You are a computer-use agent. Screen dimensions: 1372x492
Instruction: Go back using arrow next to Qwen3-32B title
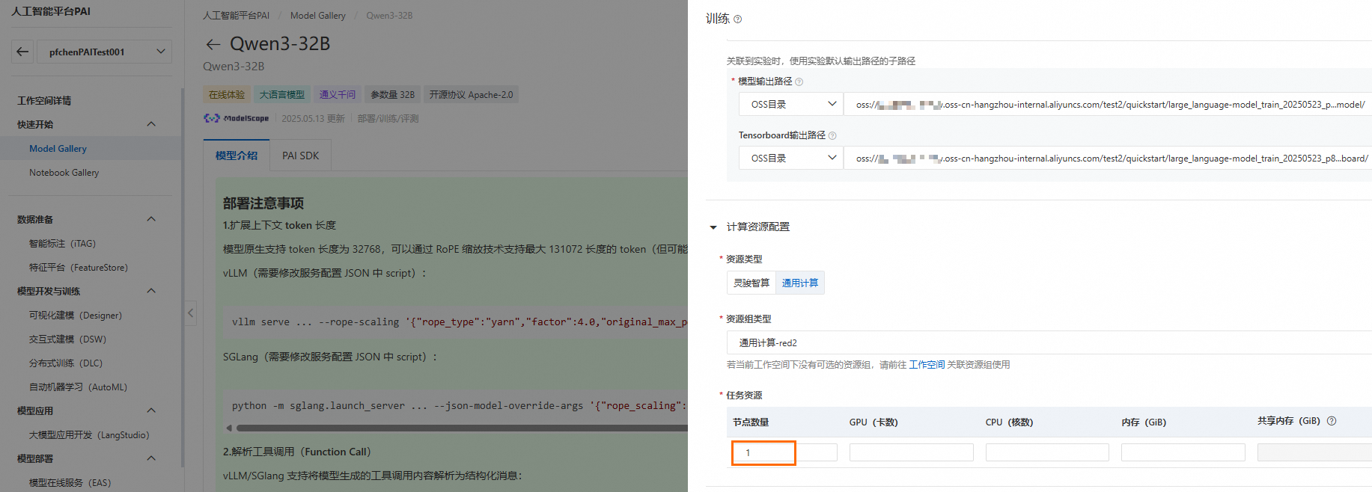[213, 44]
